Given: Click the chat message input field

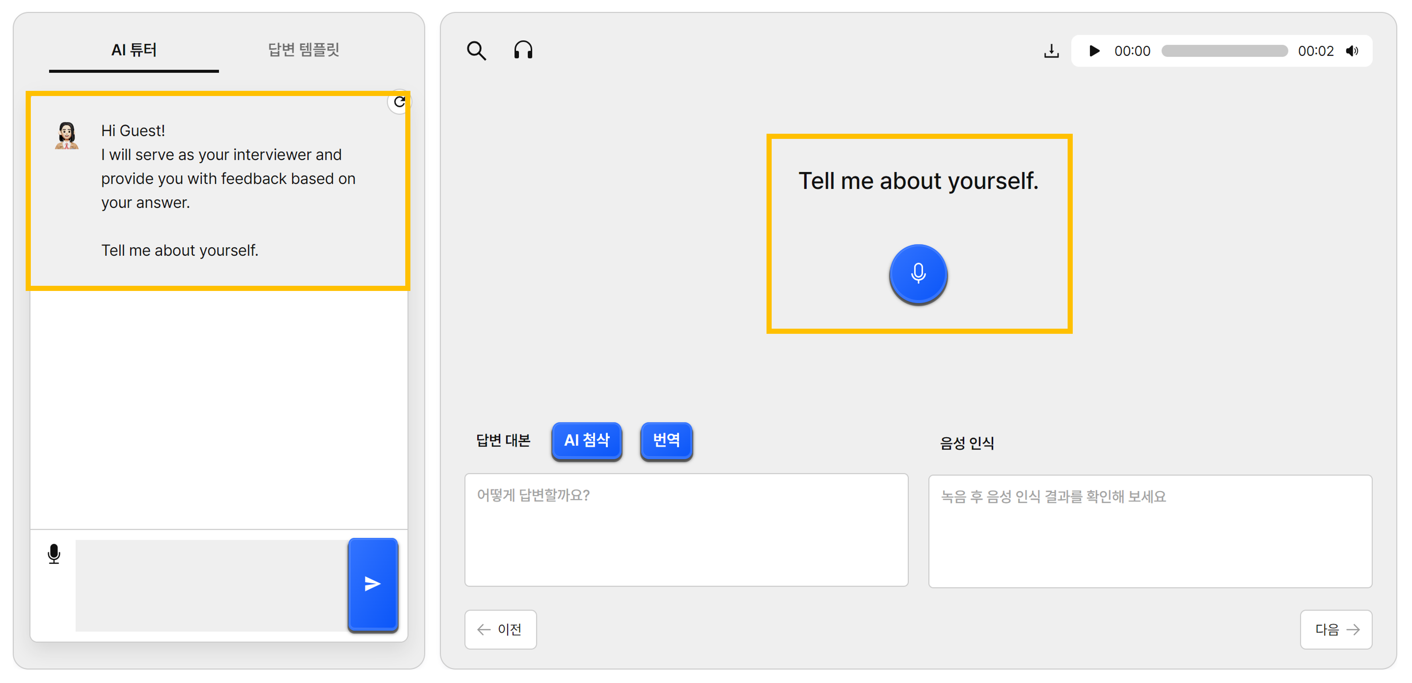Looking at the screenshot, I should 212,585.
